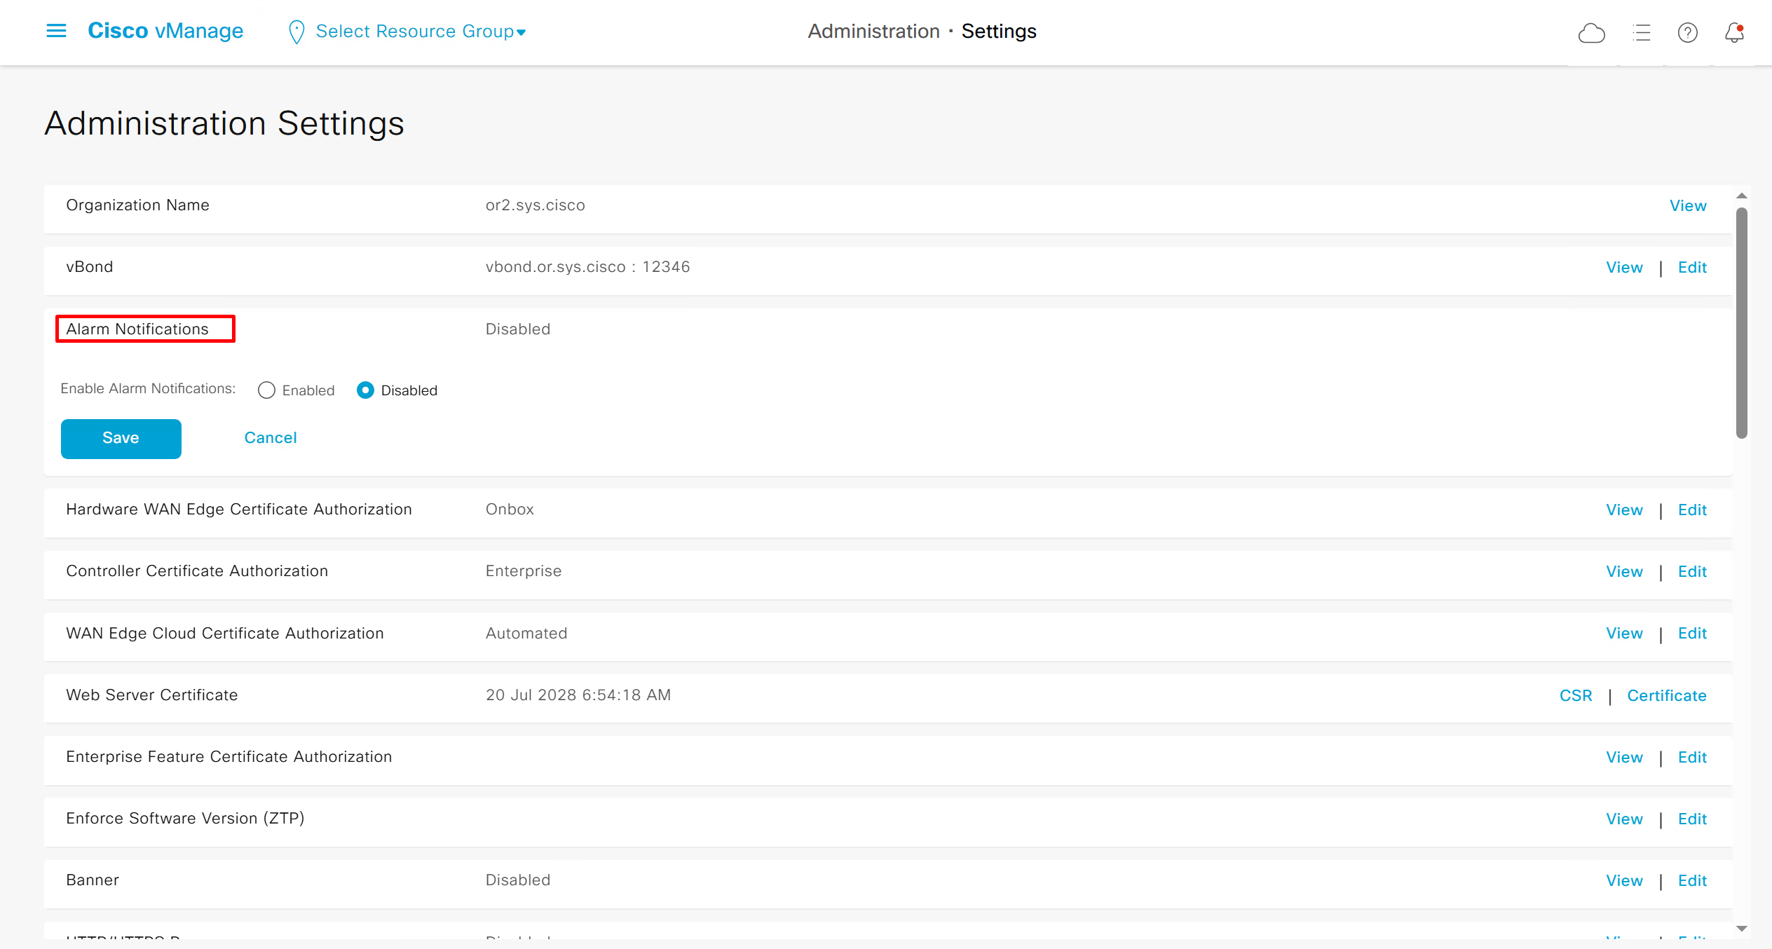This screenshot has width=1772, height=949.
Task: Edit the vBond settings
Action: coord(1692,268)
